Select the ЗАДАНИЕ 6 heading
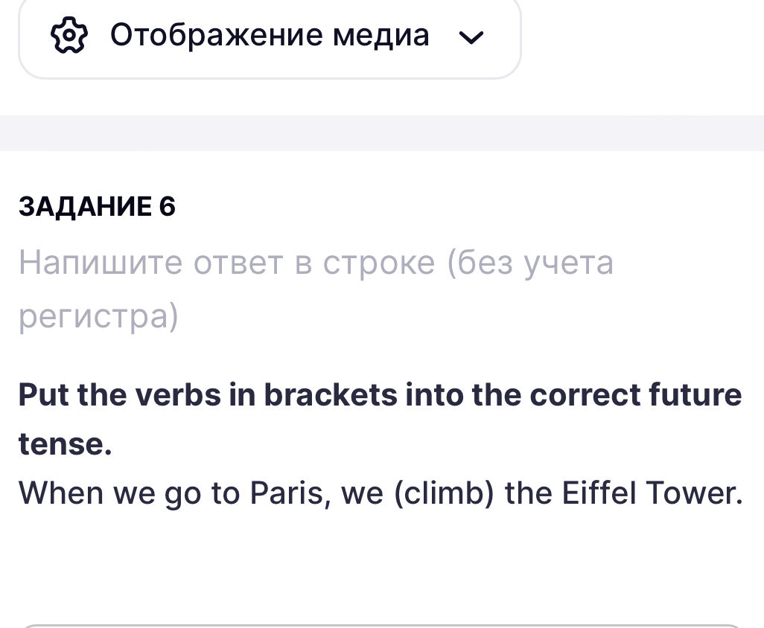764x628 pixels. (x=97, y=206)
